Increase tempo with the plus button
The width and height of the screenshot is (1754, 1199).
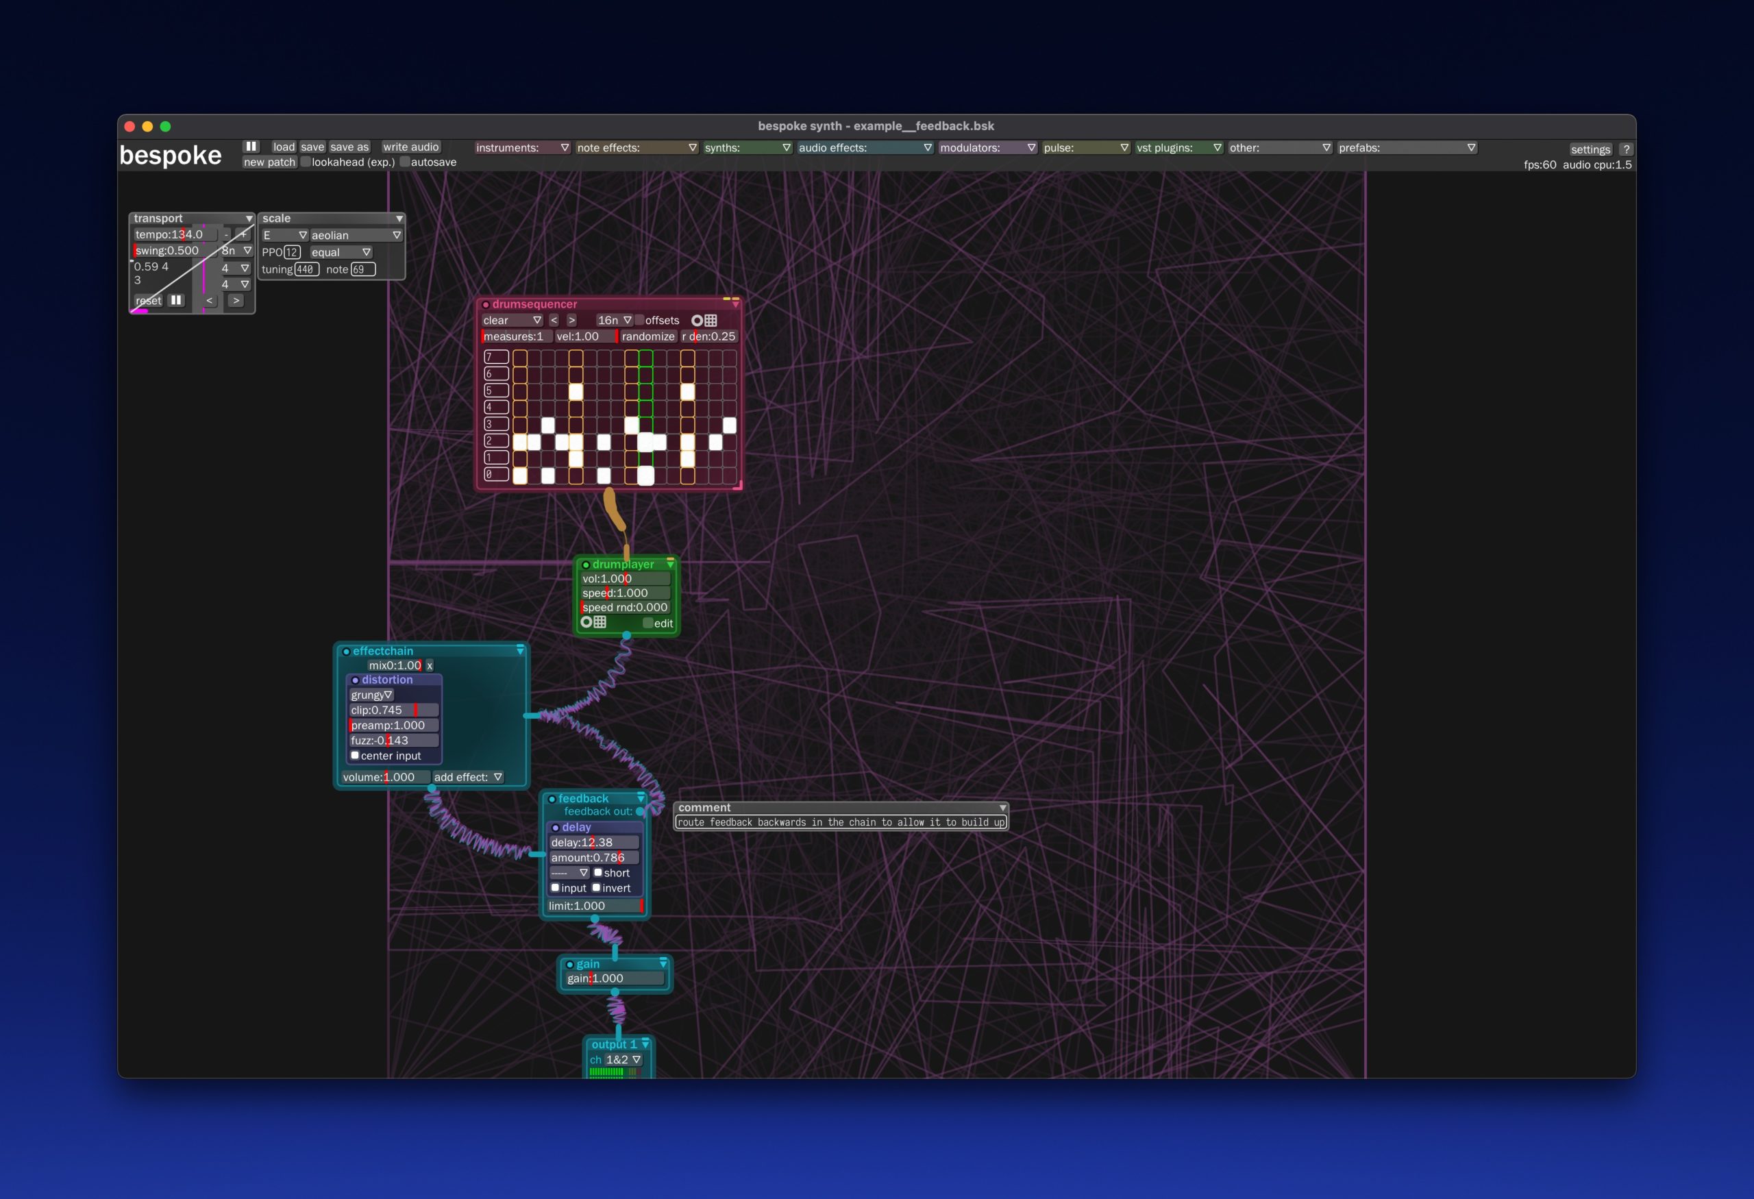pyautogui.click(x=243, y=235)
